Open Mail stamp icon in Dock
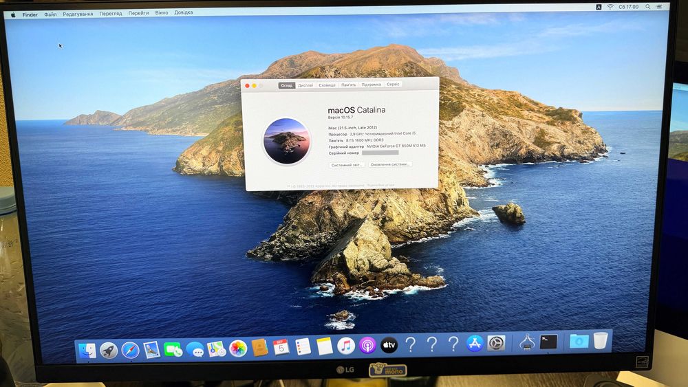Screen dimensions: 688x387 pos(152,350)
